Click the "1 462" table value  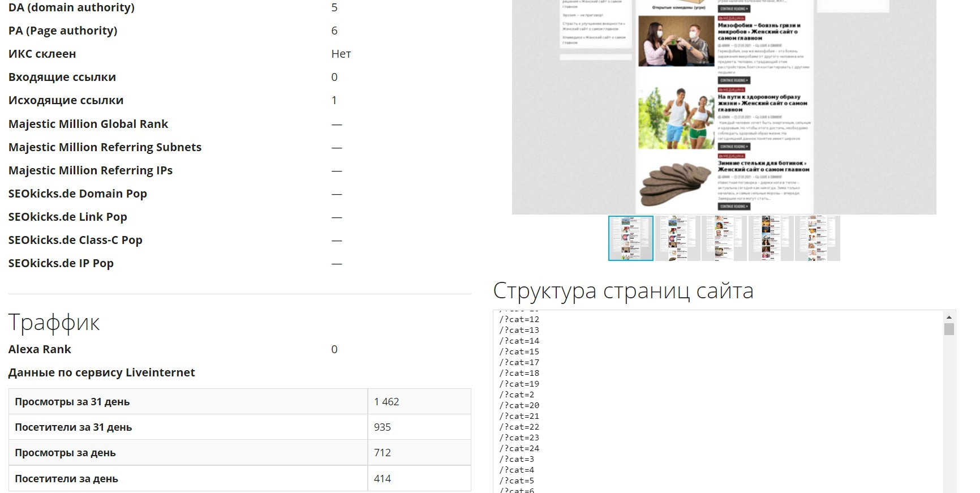pyautogui.click(x=386, y=402)
